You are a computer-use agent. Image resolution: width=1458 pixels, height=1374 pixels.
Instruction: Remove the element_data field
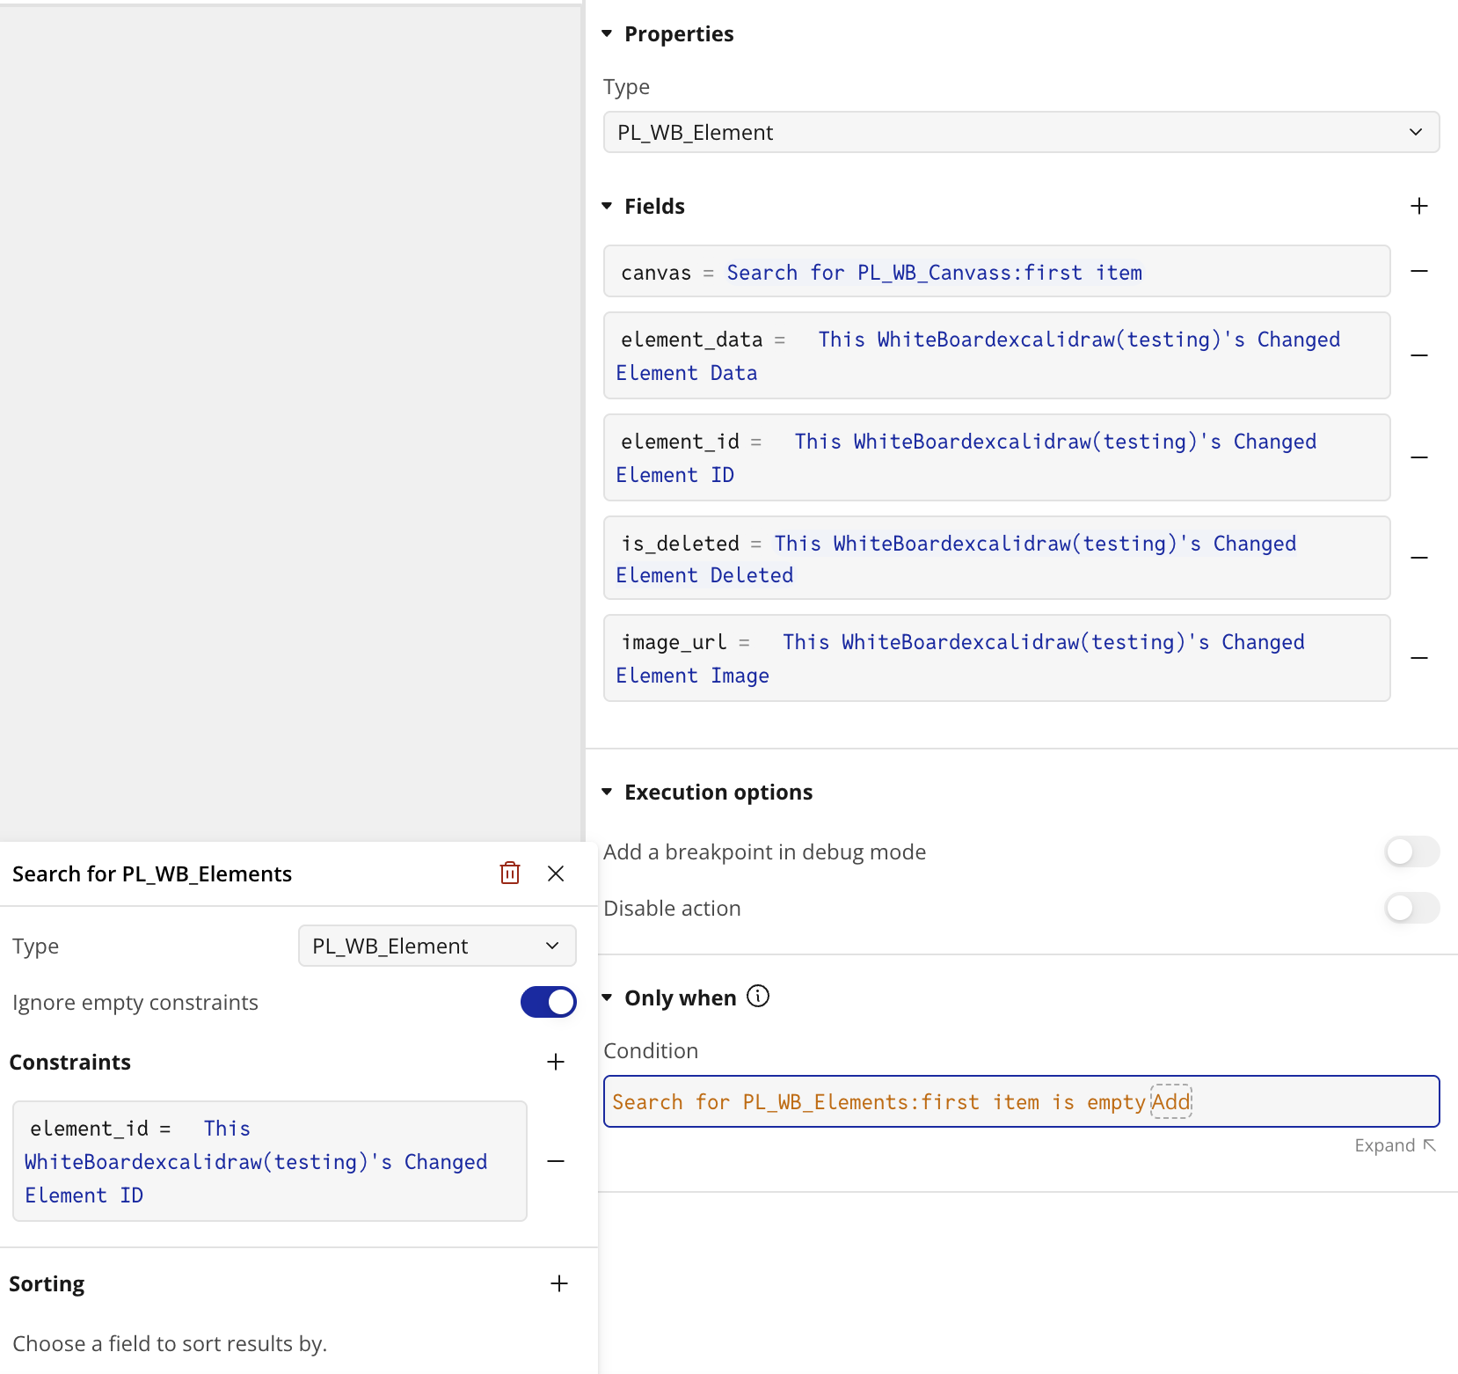(x=1419, y=355)
